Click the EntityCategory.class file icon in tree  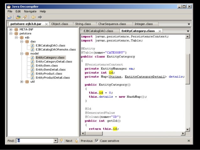click(33, 58)
